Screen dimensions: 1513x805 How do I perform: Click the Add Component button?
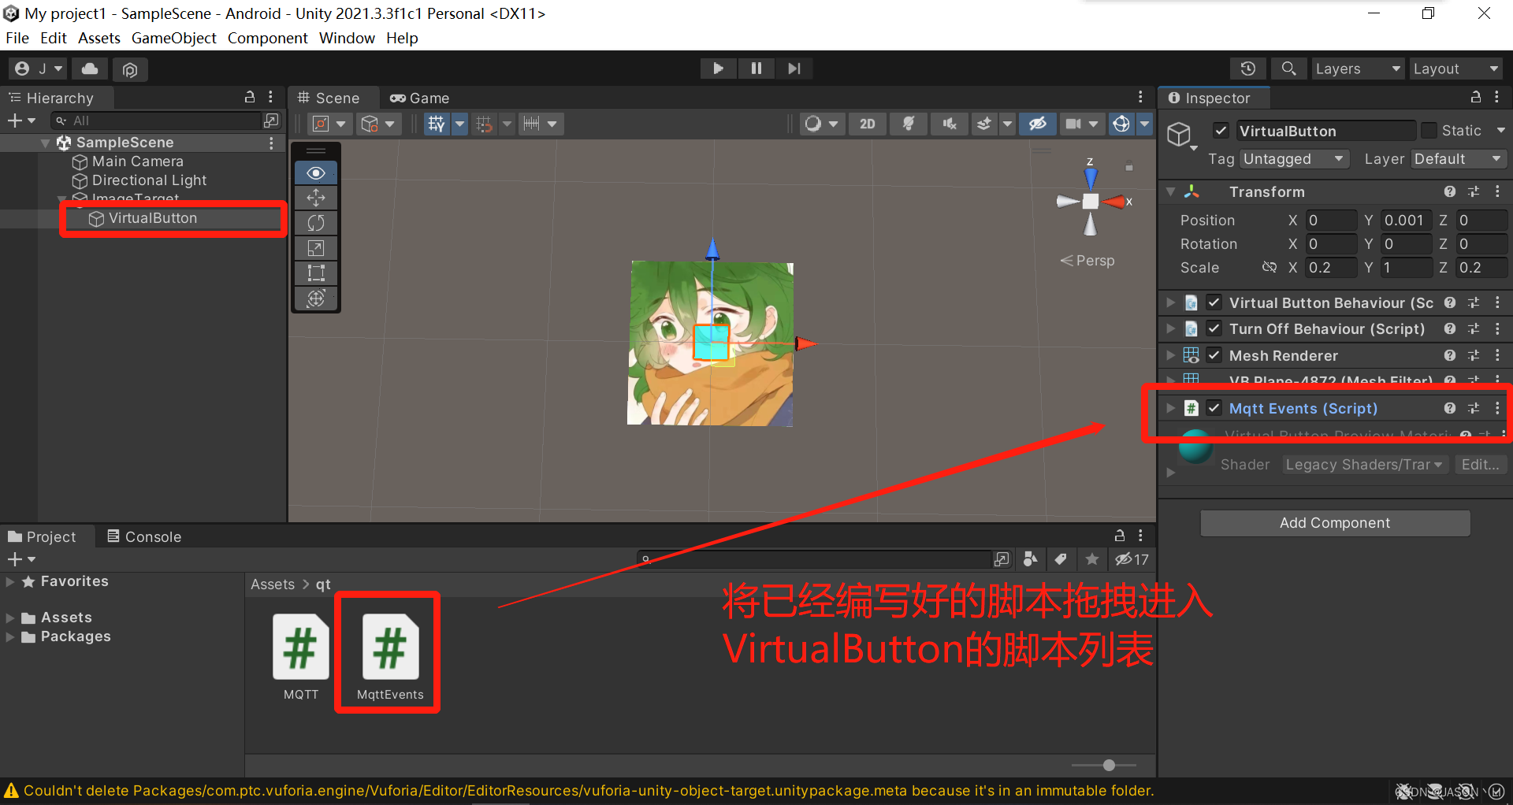(1334, 522)
